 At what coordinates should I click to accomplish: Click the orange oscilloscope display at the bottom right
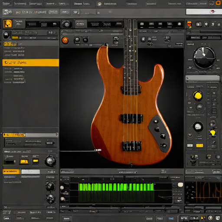209,193
